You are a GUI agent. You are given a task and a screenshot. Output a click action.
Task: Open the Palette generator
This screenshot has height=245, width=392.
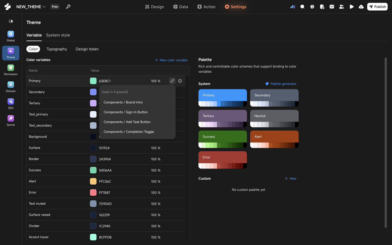281,84
